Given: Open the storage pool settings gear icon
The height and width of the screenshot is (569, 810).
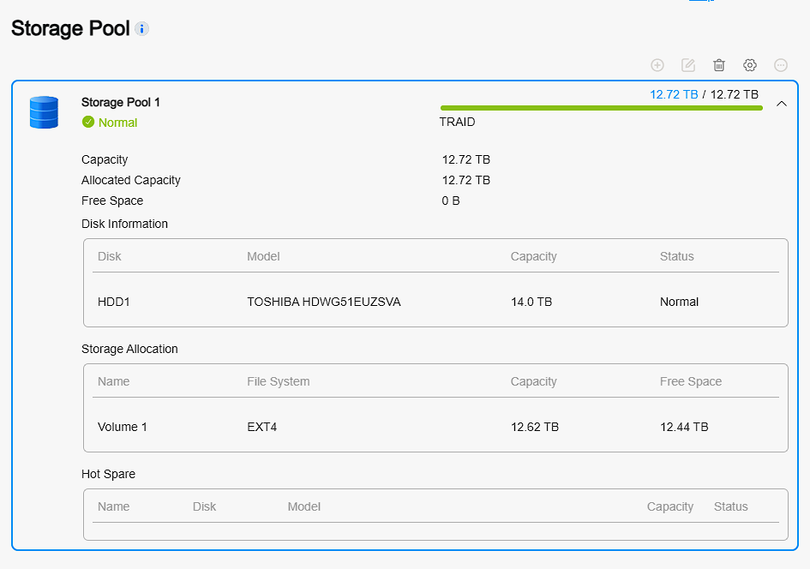Looking at the screenshot, I should pos(750,65).
